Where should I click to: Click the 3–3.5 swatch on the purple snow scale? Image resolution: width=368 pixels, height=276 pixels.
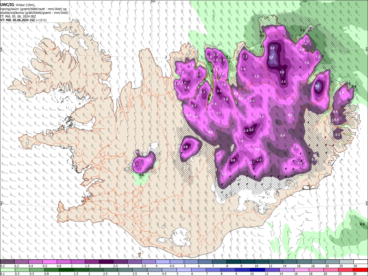[x=134, y=262]
